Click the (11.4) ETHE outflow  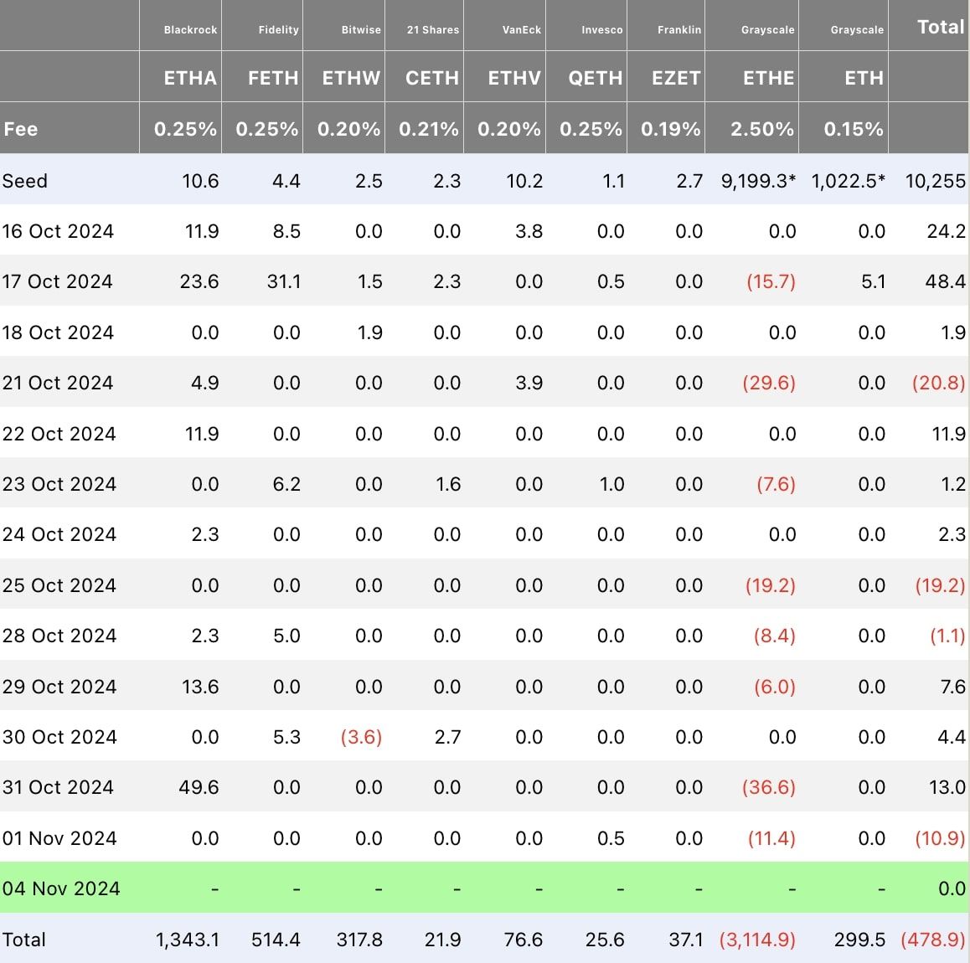tap(771, 839)
